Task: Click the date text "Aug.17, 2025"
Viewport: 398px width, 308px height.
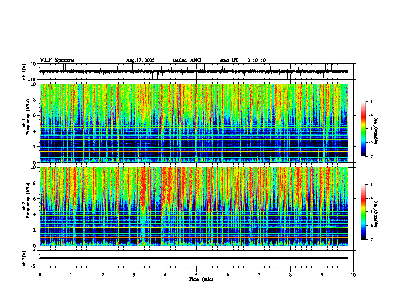Action: (140, 60)
